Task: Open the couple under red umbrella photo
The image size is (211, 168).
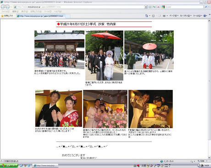Action: (104, 55)
